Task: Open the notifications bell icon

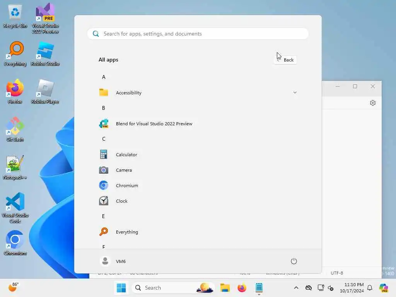Action: (x=370, y=288)
